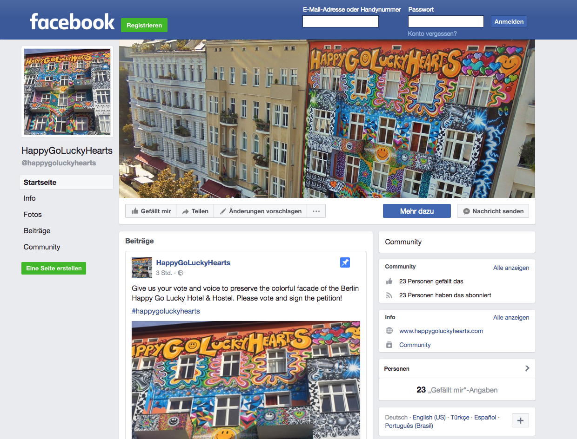
Task: Open the post's mural photo
Action: click(246, 380)
